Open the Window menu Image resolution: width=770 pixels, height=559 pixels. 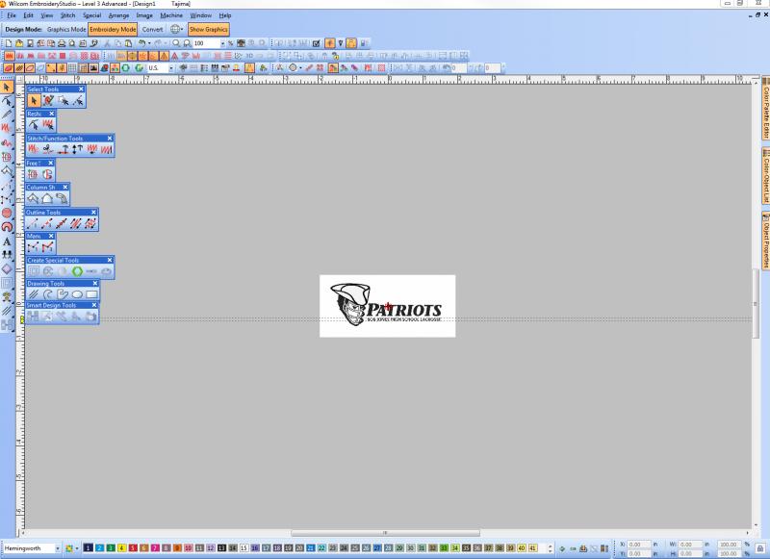tap(201, 15)
